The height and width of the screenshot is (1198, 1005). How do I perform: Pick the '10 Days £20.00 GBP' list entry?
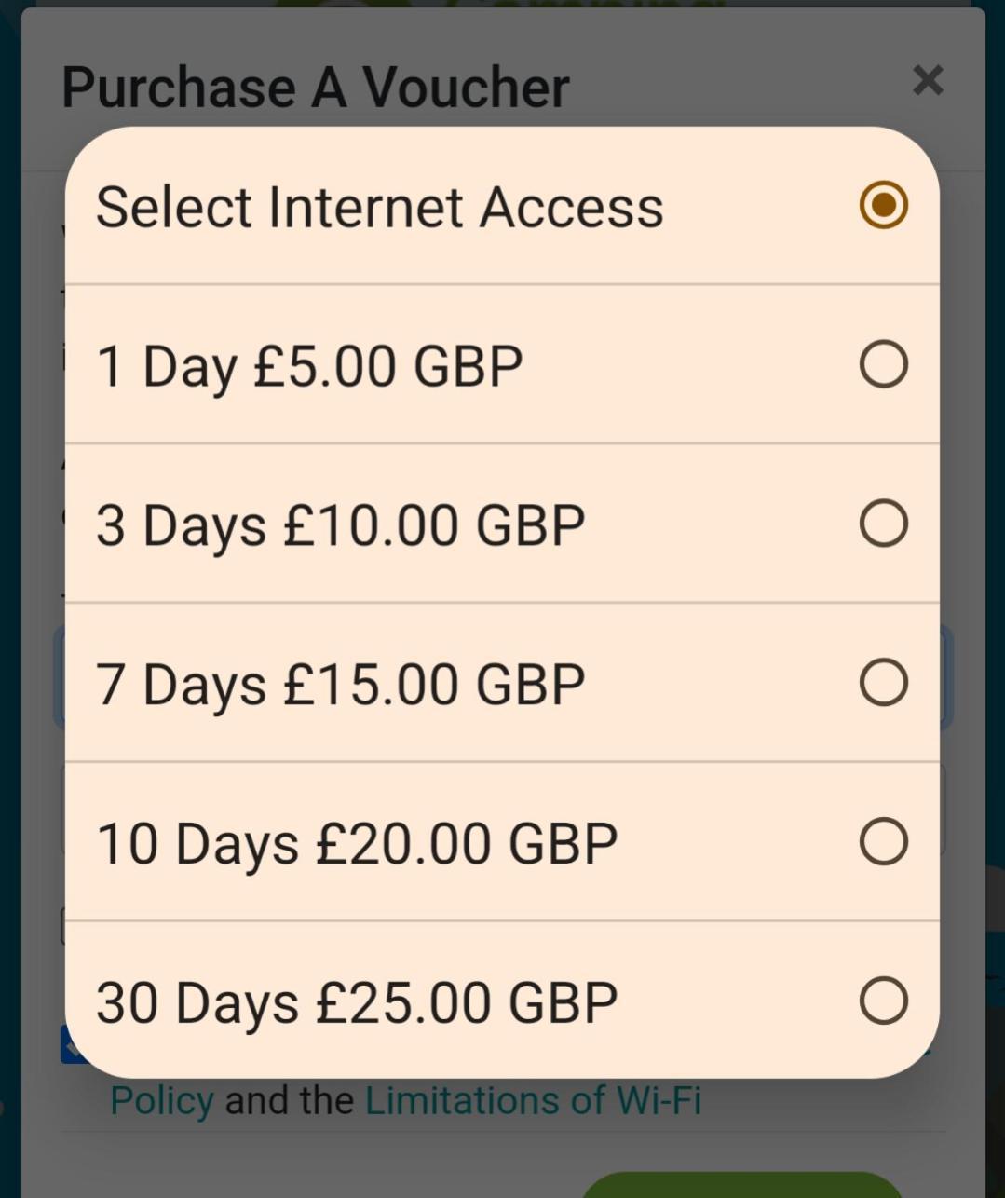point(502,842)
